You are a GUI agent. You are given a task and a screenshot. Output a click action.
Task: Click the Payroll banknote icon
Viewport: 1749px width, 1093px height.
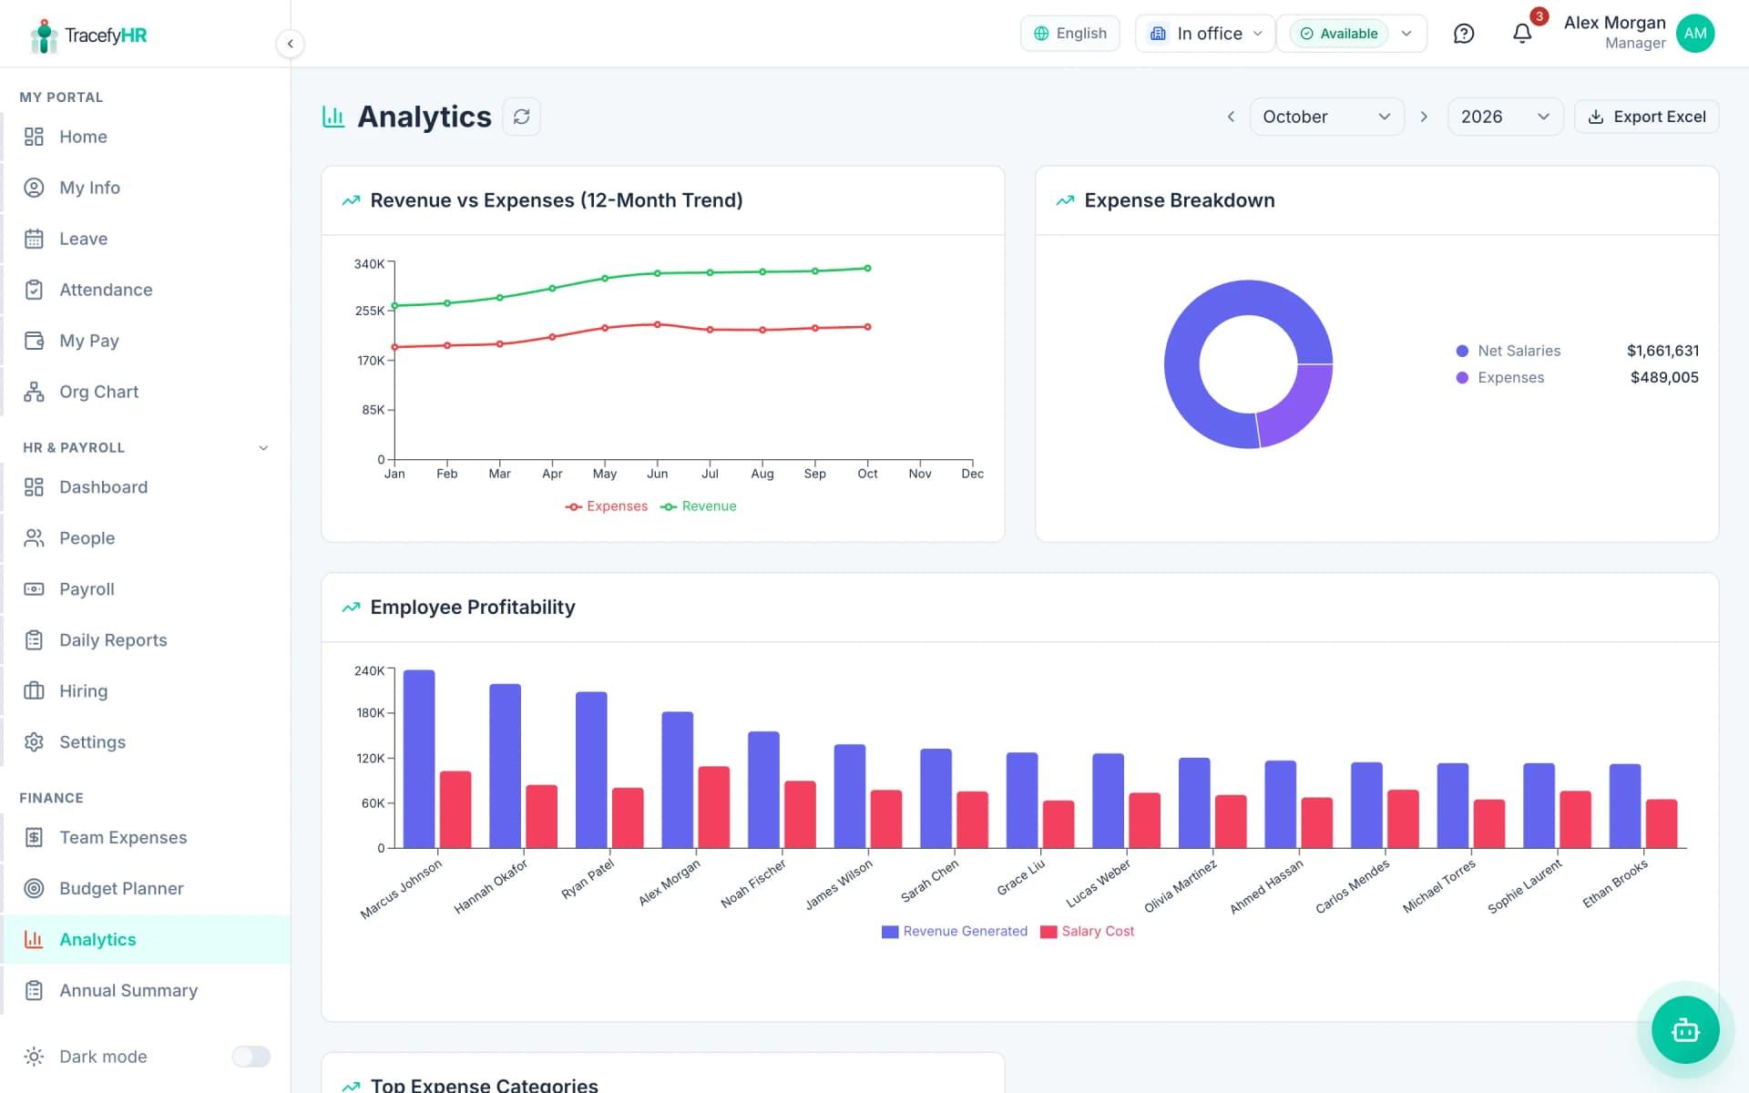point(34,589)
